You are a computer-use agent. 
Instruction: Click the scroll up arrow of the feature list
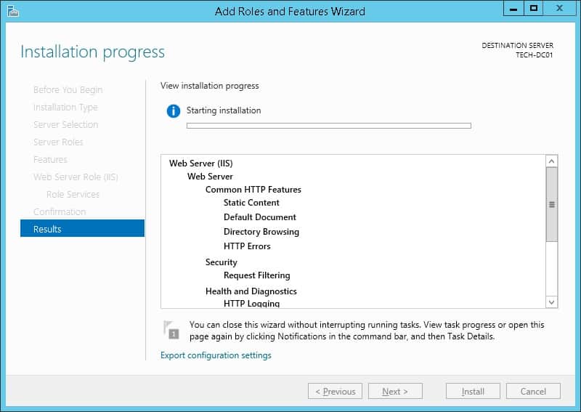coord(551,161)
